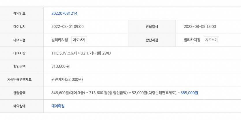Select the 대여확정 reservation status link
The image size is (241, 120).
tap(58, 106)
